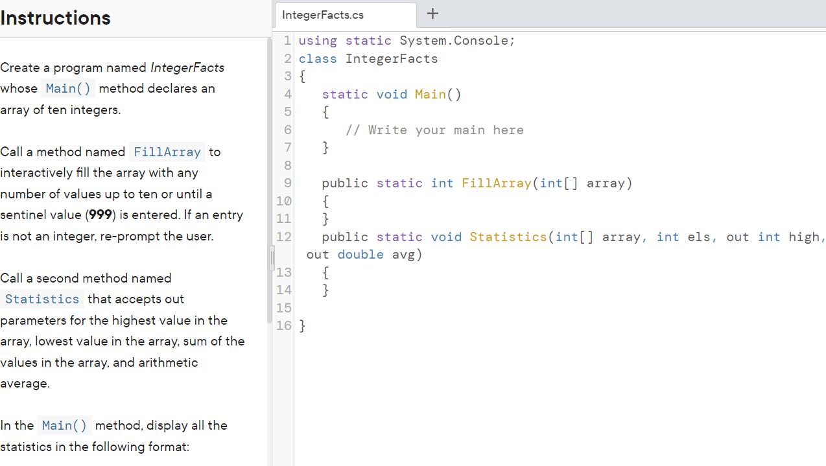Click the Main() code reference in instructions
This screenshot has height=466, width=826.
click(67, 88)
